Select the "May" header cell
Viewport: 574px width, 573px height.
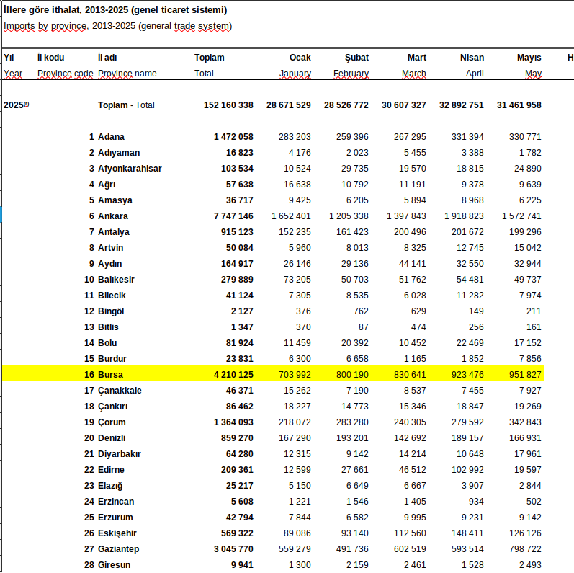(x=533, y=74)
